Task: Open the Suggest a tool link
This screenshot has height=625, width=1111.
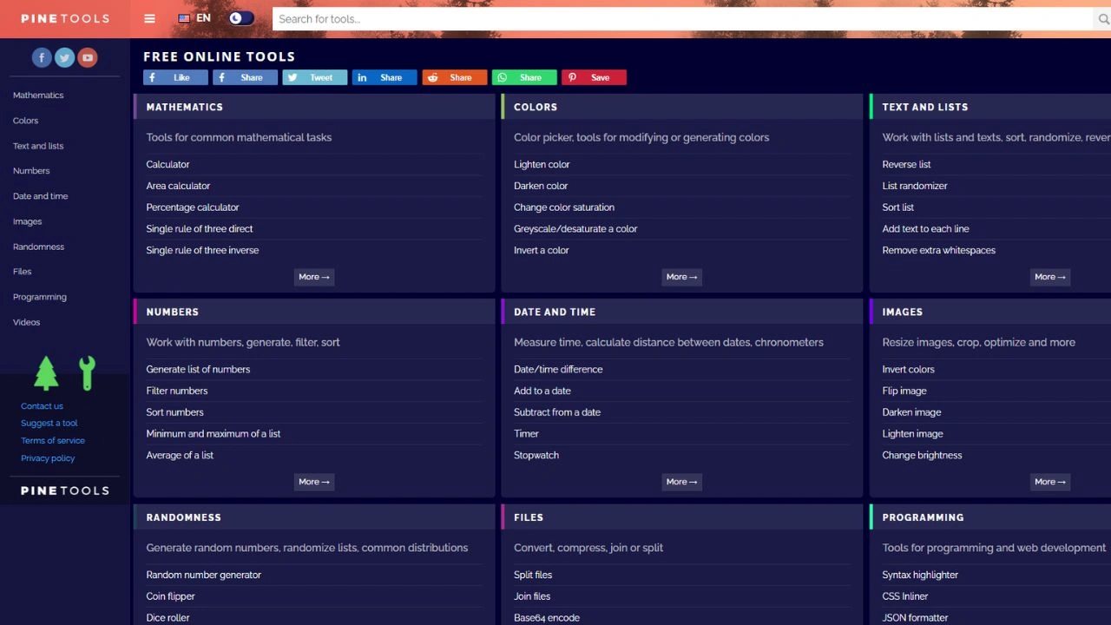Action: pyautogui.click(x=49, y=424)
